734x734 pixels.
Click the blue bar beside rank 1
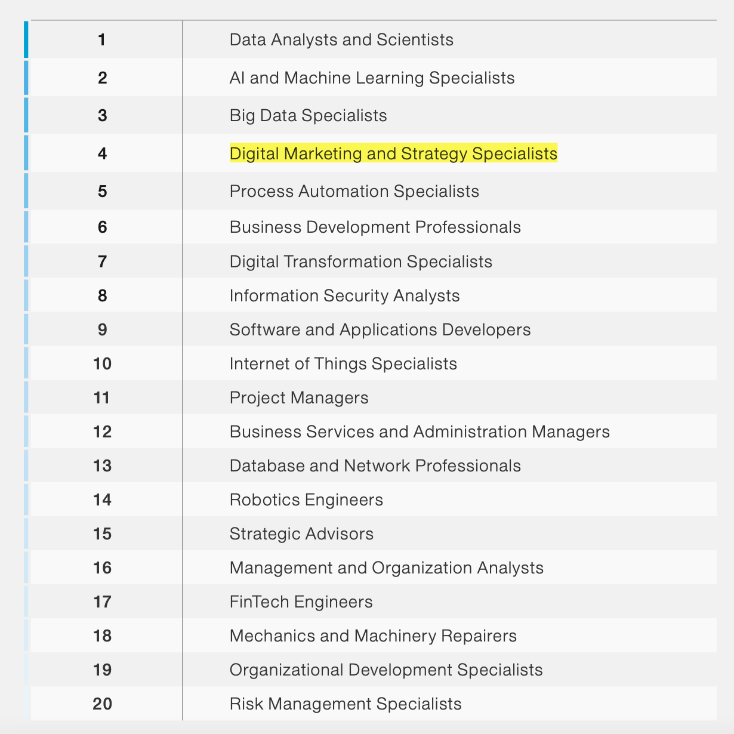click(26, 40)
